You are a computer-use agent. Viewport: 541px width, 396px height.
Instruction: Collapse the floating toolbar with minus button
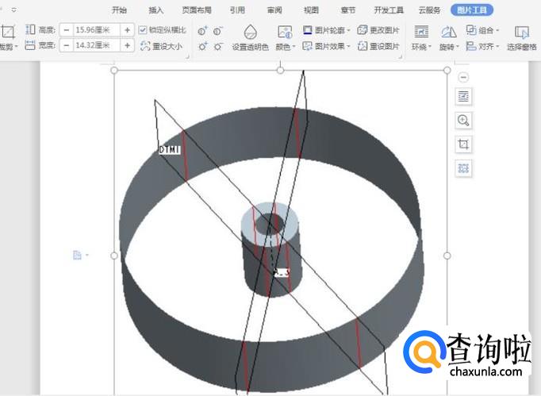(x=464, y=77)
